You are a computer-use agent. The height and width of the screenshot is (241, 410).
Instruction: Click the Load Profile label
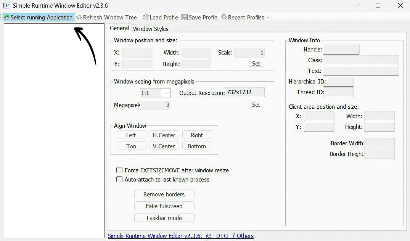click(x=164, y=18)
